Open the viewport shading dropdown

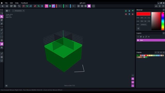8,11
